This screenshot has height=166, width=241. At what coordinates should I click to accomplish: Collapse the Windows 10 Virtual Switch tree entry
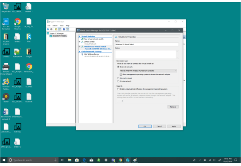80,47
